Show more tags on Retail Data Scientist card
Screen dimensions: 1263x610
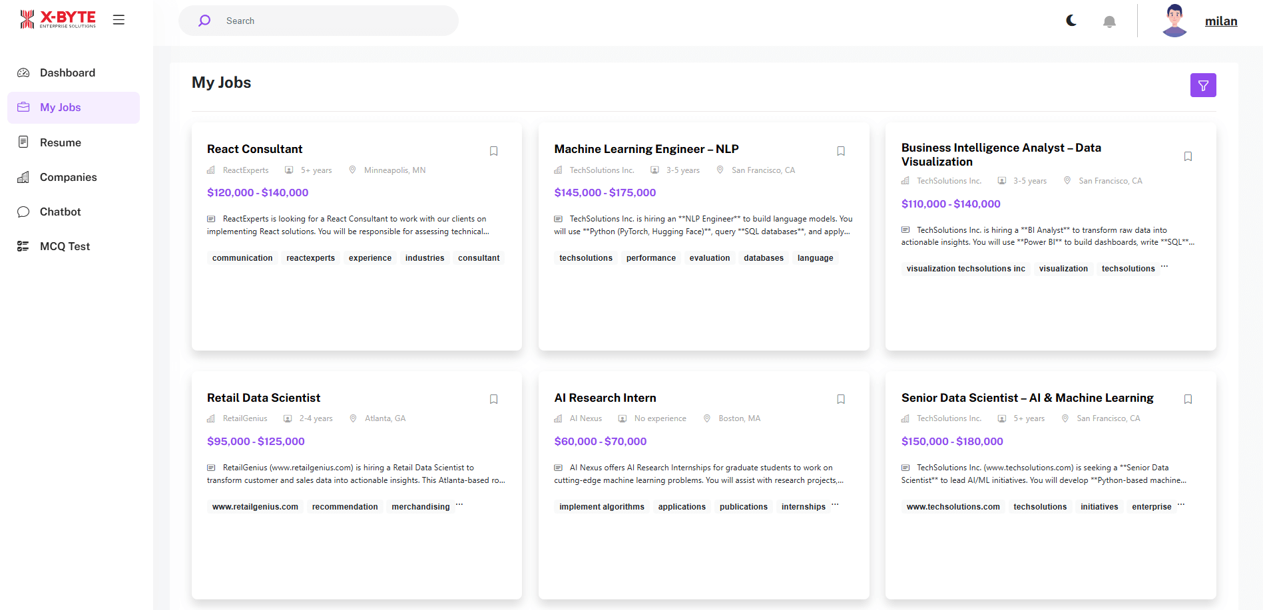(x=459, y=505)
